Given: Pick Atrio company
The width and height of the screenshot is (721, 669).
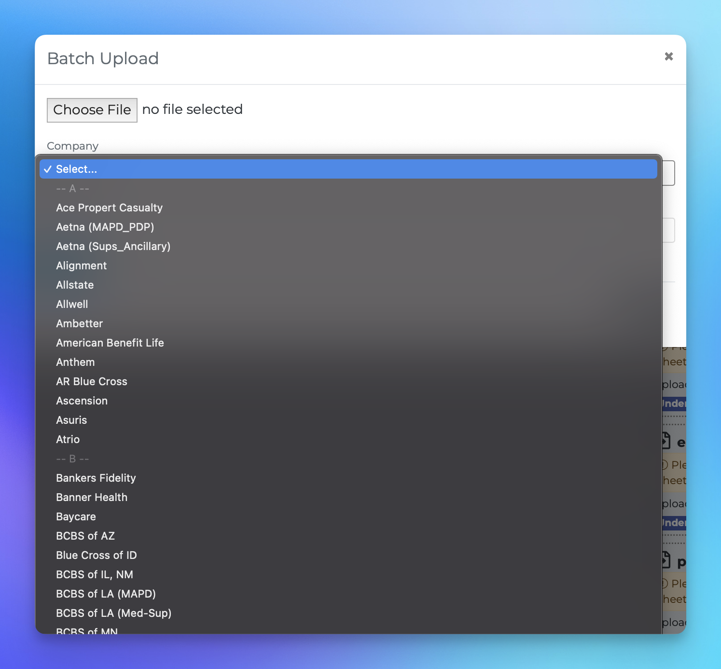Looking at the screenshot, I should pyautogui.click(x=348, y=439).
